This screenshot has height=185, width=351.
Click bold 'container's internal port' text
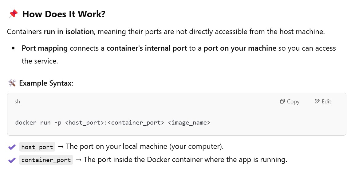coord(147,48)
